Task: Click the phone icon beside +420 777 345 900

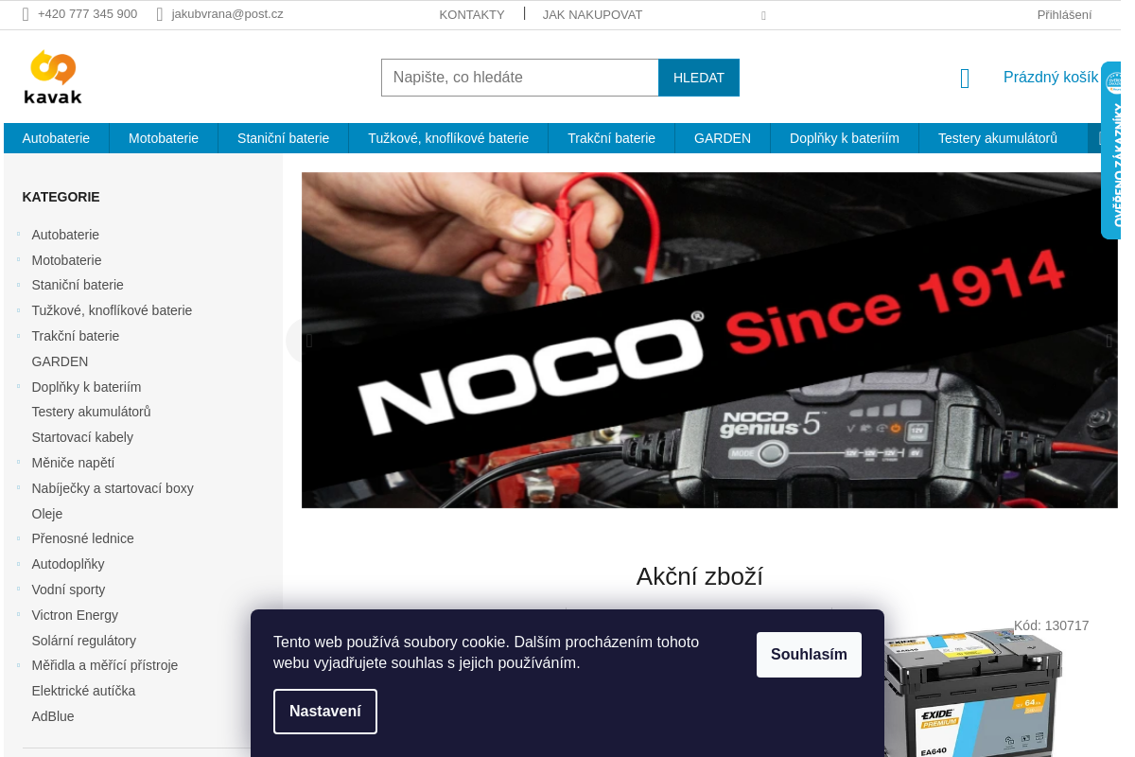Action: (x=26, y=14)
